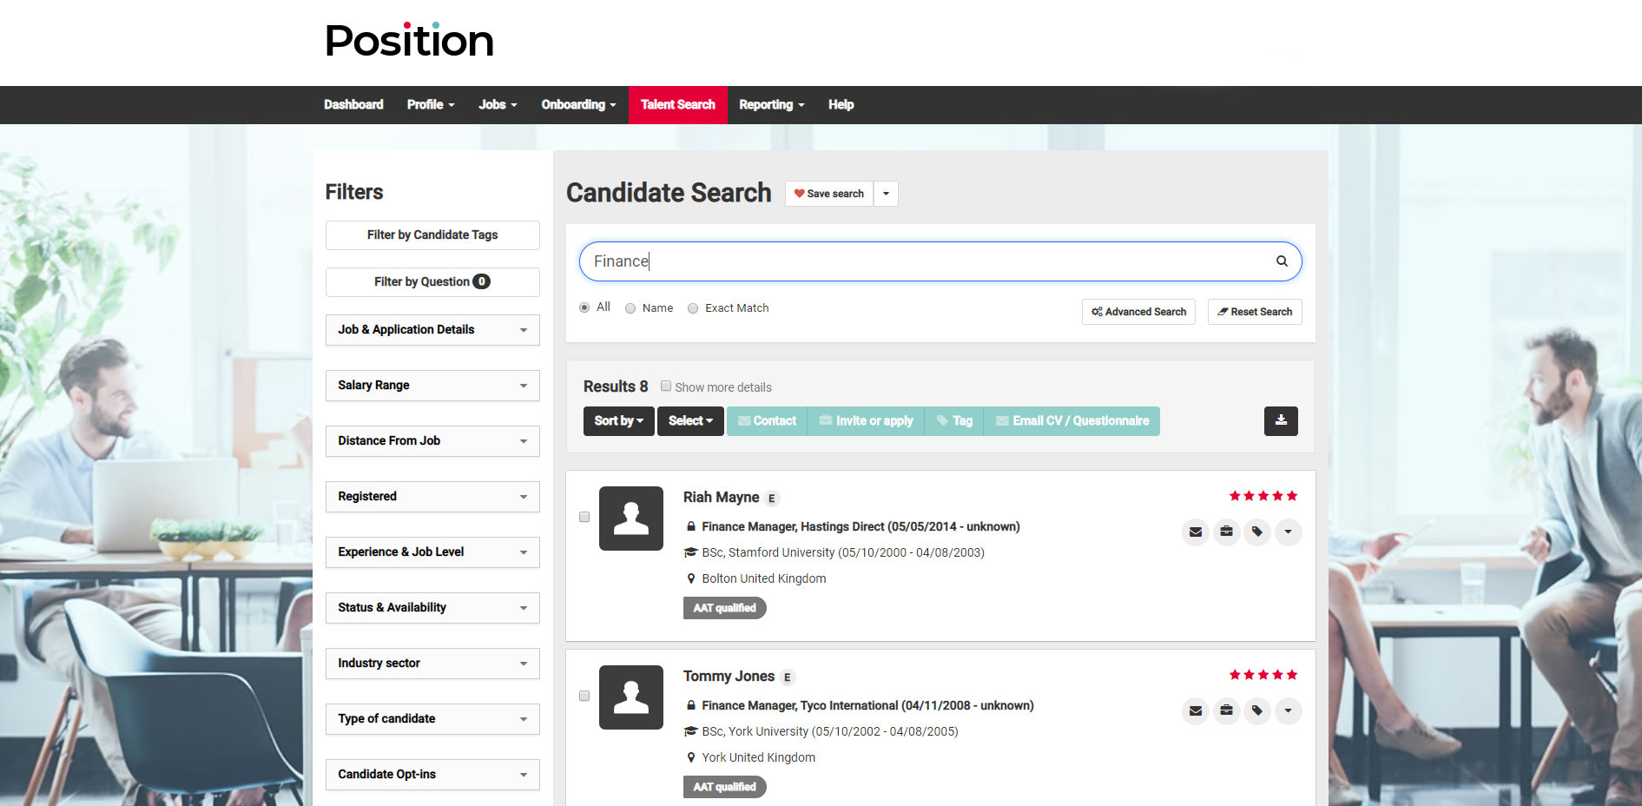Enable Show more details checkbox
Screen dimensions: 1642x806
[666, 386]
